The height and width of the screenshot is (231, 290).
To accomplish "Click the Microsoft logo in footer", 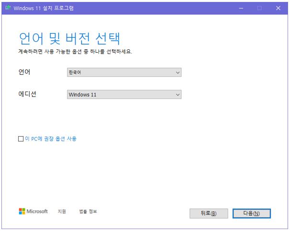I will pyautogui.click(x=33, y=211).
